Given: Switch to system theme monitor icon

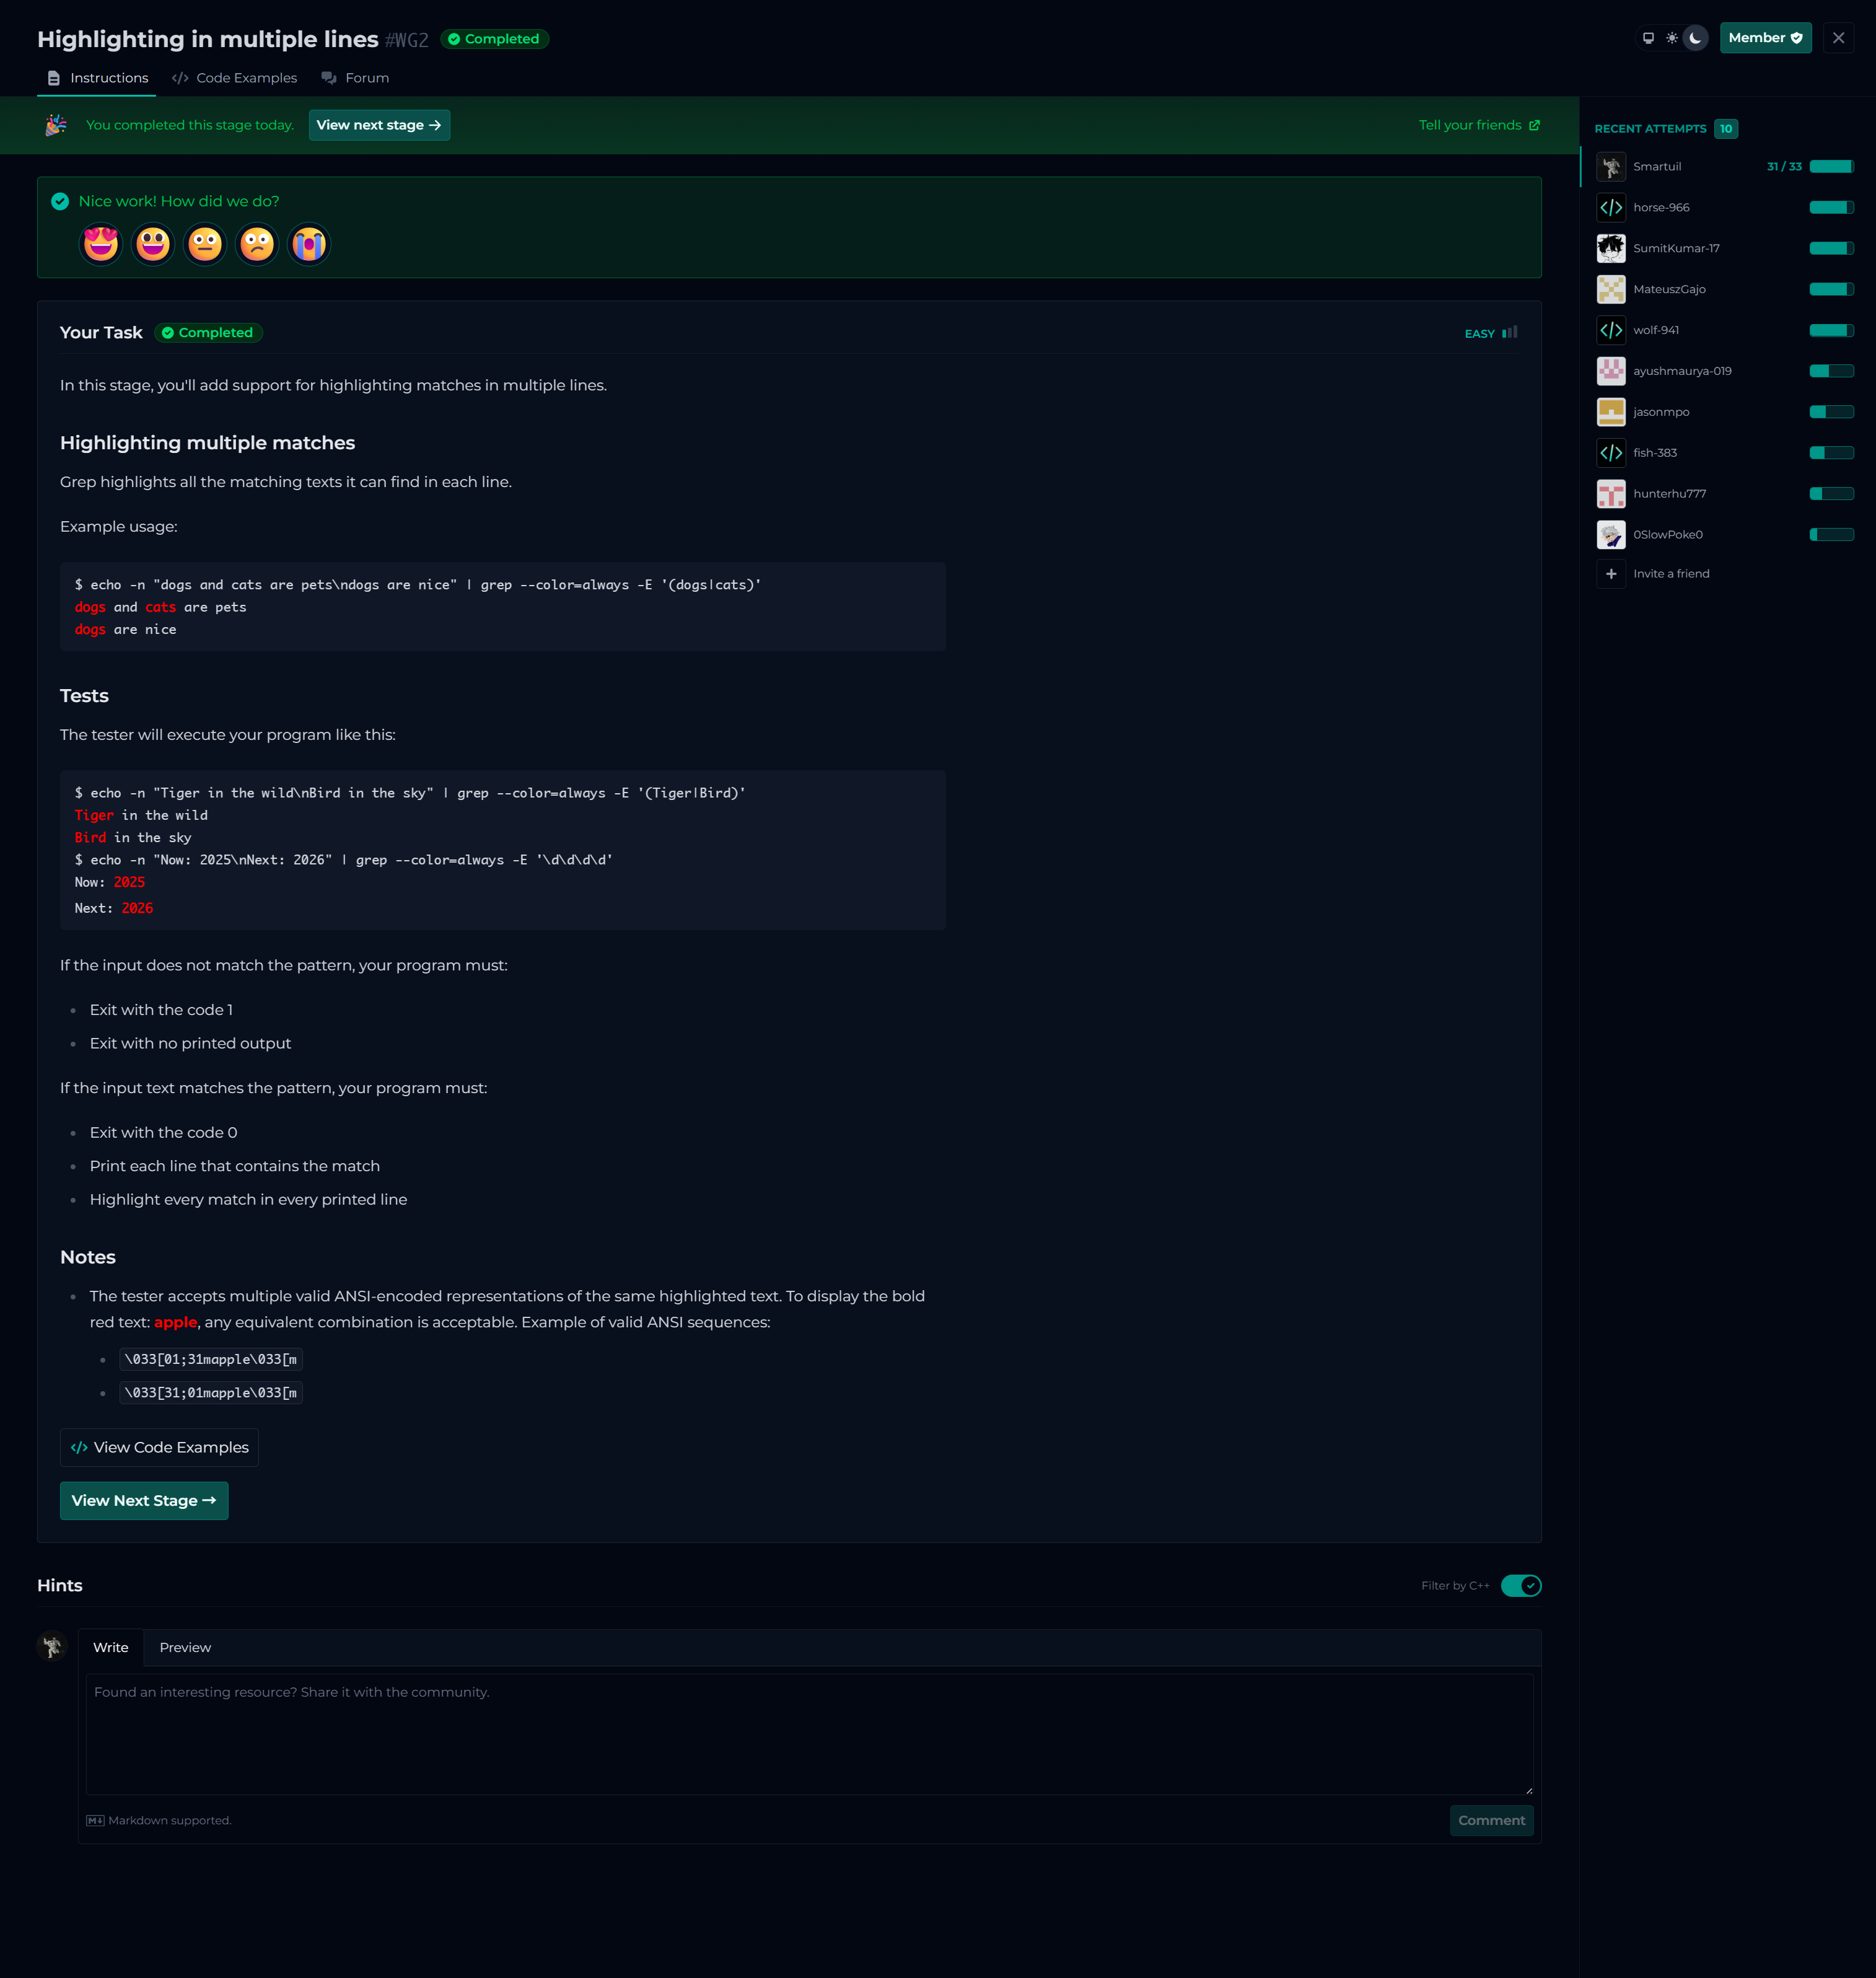Looking at the screenshot, I should [x=1648, y=38].
